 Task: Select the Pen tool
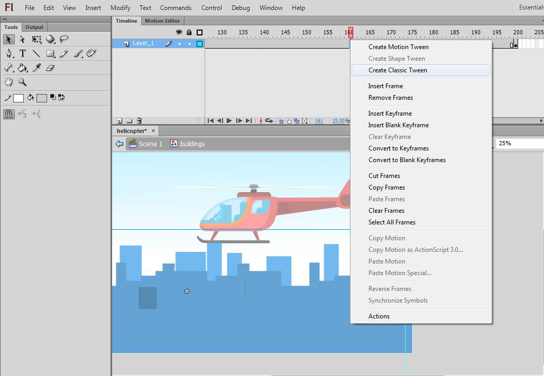tap(9, 53)
